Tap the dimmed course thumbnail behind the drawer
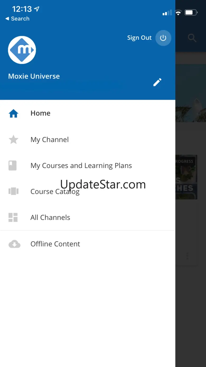 coord(186,177)
